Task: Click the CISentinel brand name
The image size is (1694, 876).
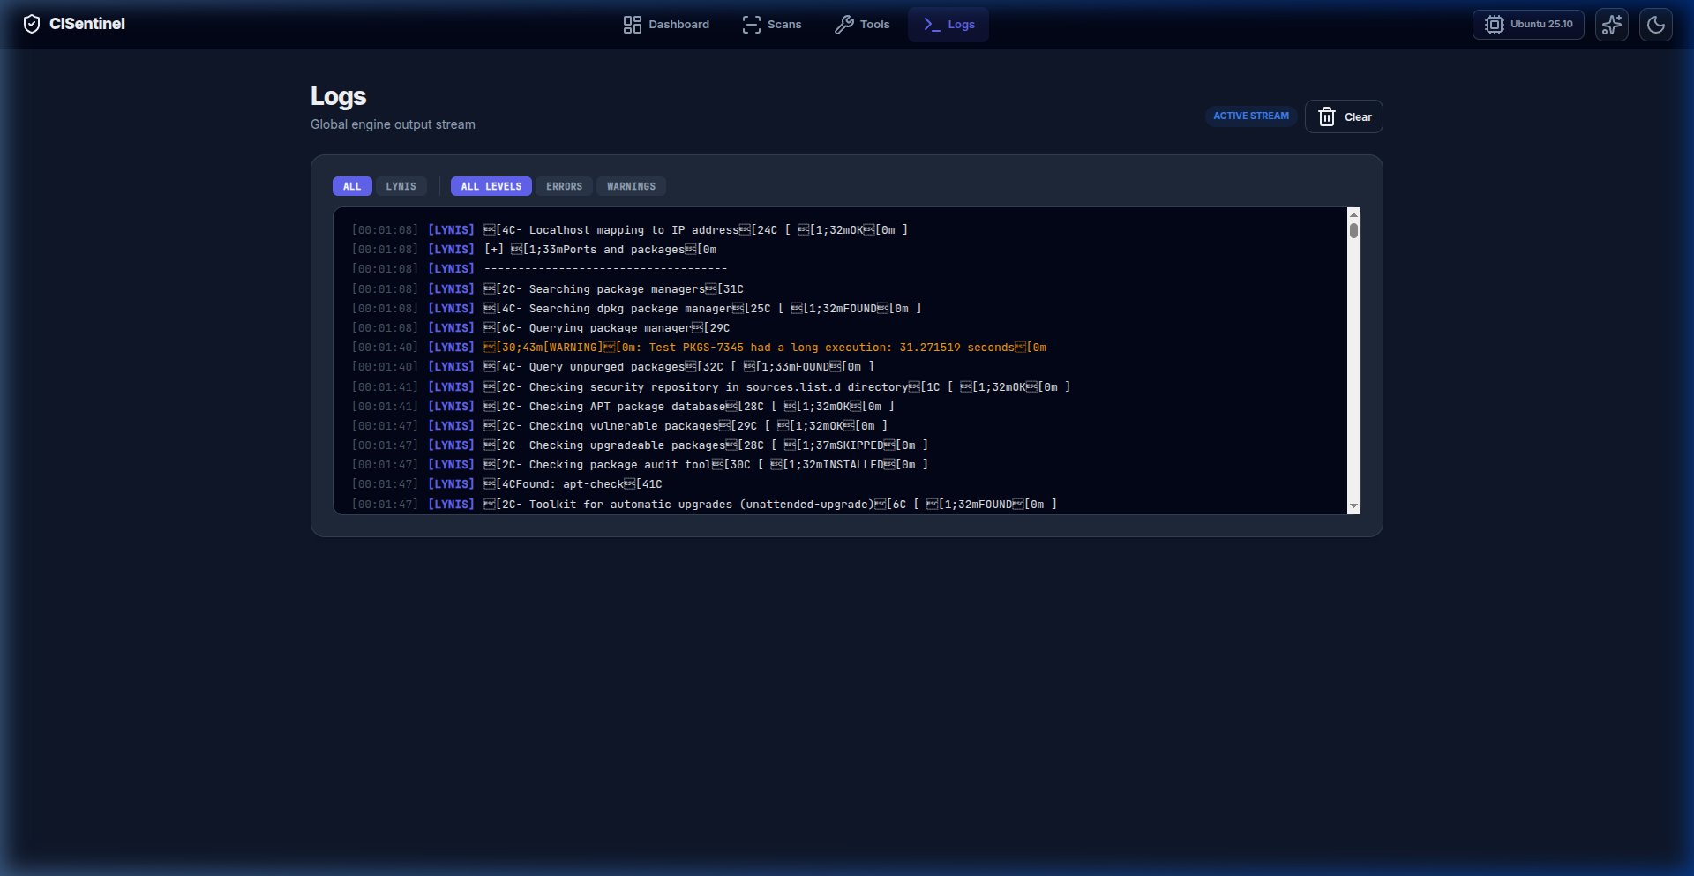Action: [x=87, y=24]
